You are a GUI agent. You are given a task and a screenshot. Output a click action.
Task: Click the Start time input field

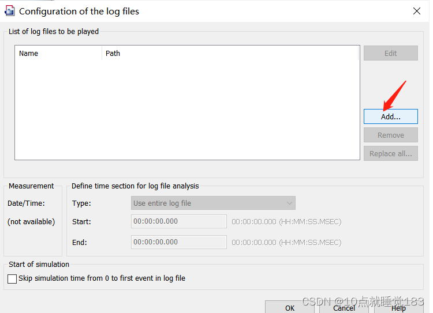pos(178,221)
